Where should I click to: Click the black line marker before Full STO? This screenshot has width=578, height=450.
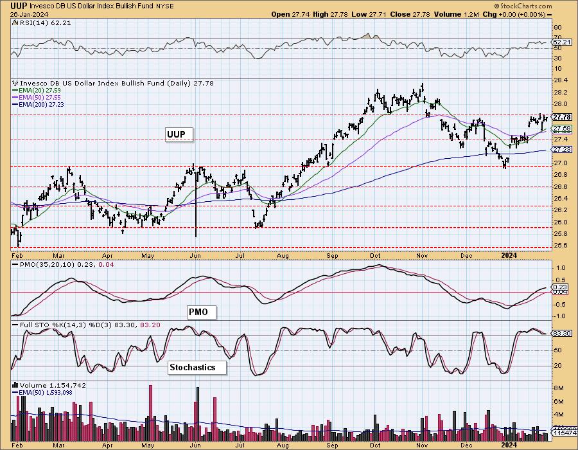click(x=15, y=325)
